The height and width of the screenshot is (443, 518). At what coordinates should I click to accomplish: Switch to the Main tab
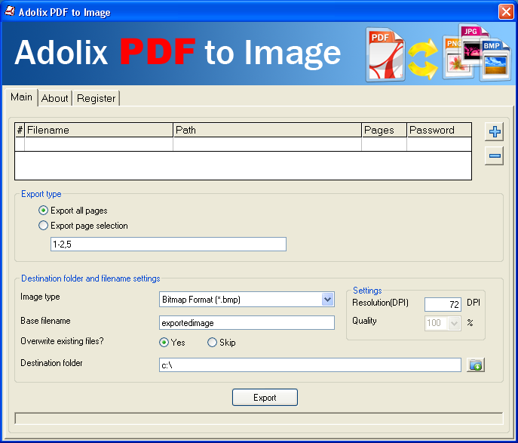tap(21, 97)
